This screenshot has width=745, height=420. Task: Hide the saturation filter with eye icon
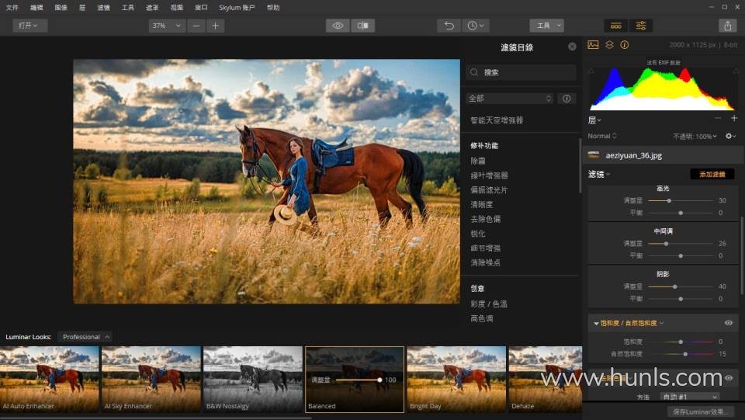[729, 323]
